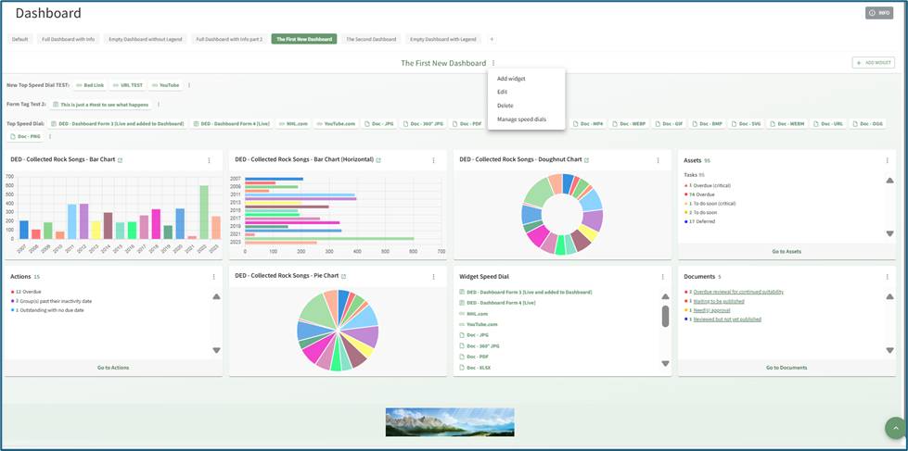Choose Edit in the dashboard context menu
The image size is (908, 451).
point(502,92)
